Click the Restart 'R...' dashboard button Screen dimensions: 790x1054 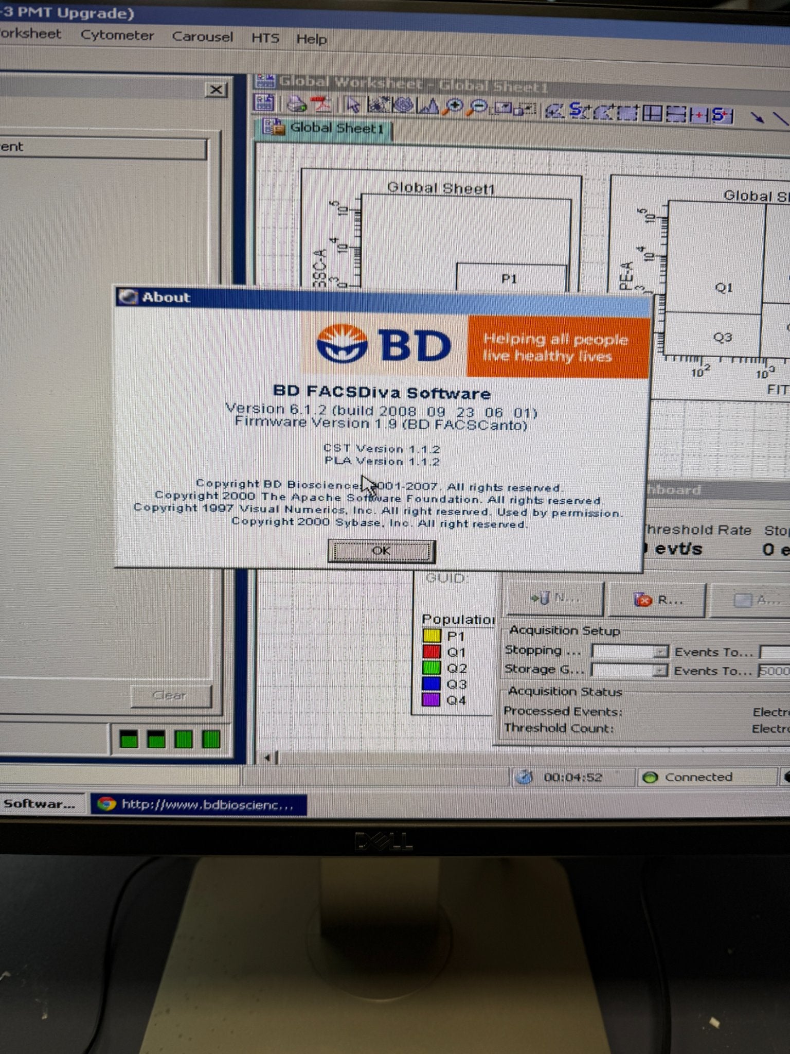tap(656, 600)
